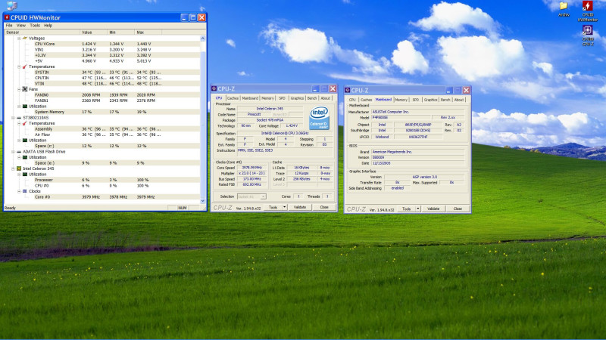Click the ADATA USB Flash Drive icon
Screen dimensions: 606x340
[x=18, y=152]
